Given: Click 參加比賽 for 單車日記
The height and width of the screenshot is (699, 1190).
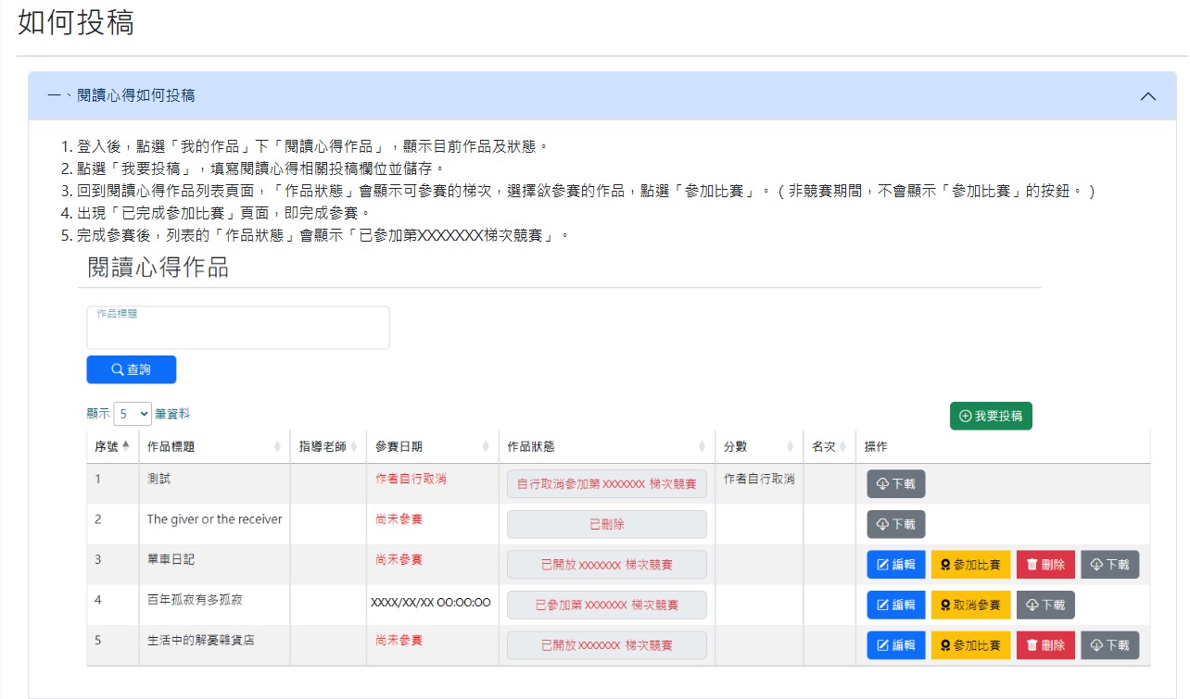Looking at the screenshot, I should (969, 565).
